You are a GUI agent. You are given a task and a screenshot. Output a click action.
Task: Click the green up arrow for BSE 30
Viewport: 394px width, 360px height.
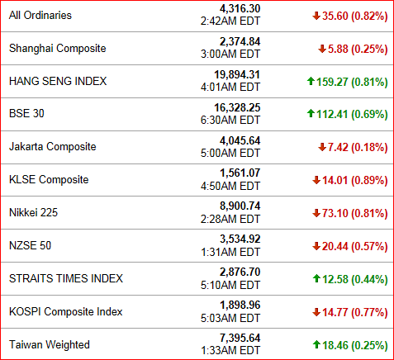coord(311,113)
